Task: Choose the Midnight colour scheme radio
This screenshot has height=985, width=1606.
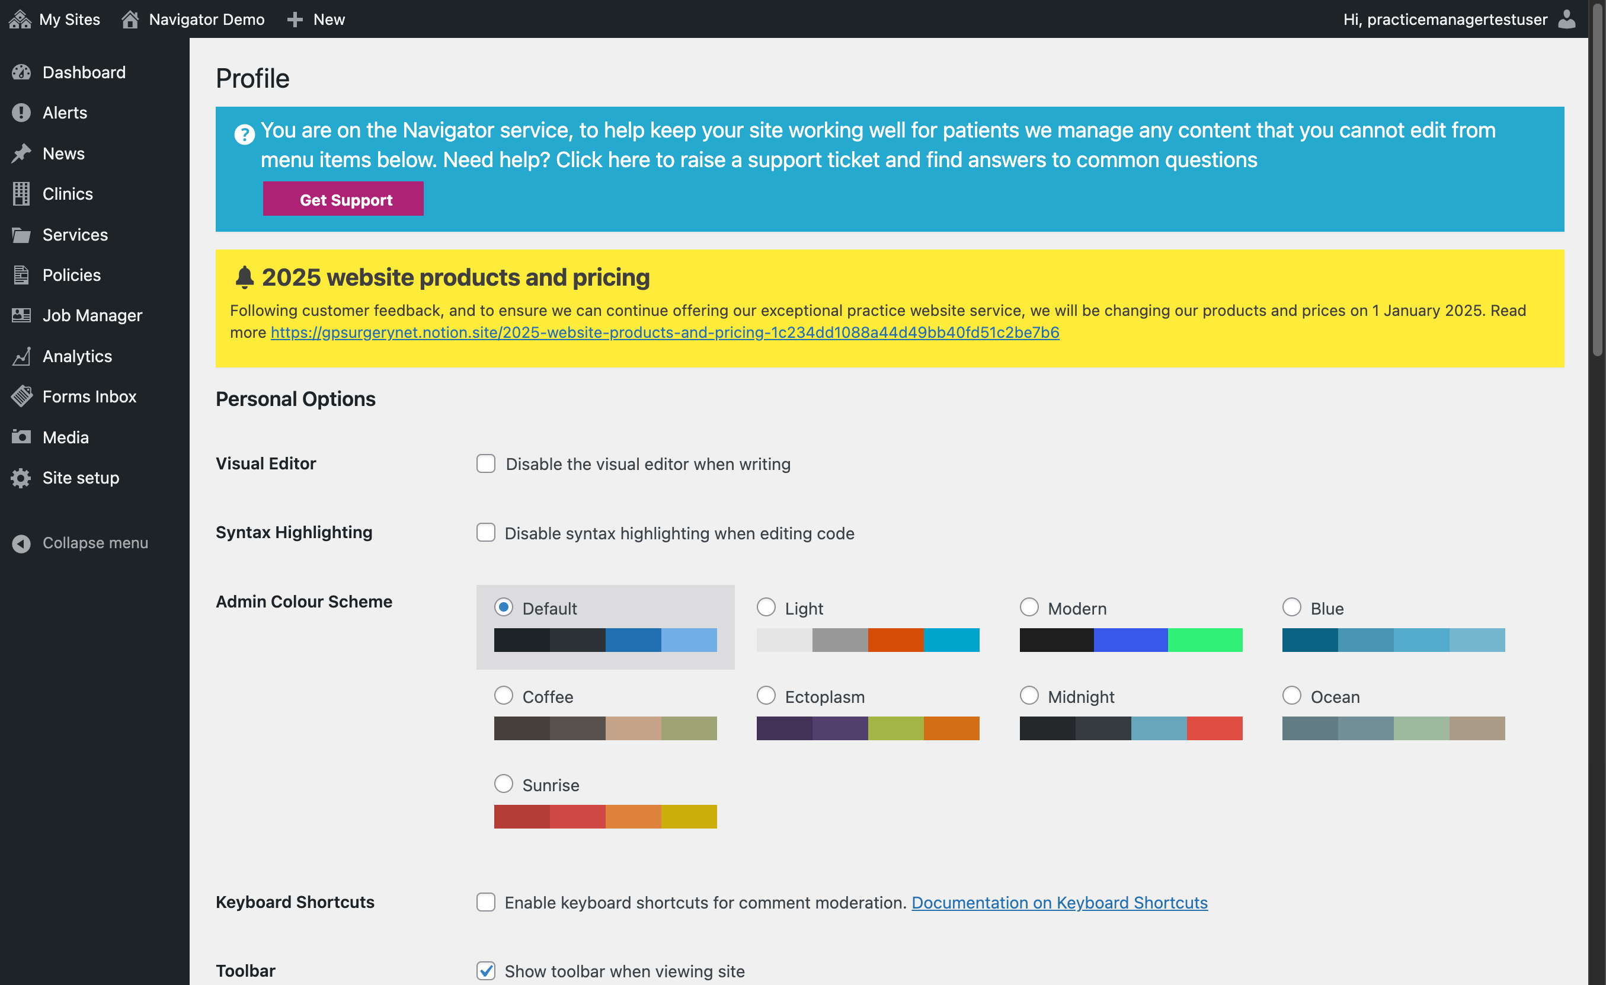Action: [x=1029, y=696]
